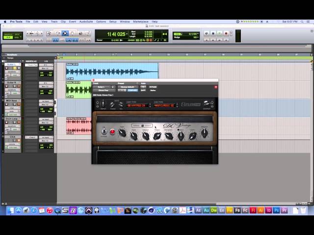Click the Go to End button
Viewport: 314px width, 235px height.
click(x=226, y=40)
